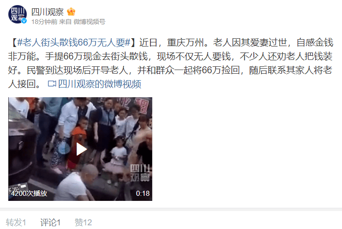Click the 0:18 duration label on video
Screen dimensions: 342x229
pos(143,194)
